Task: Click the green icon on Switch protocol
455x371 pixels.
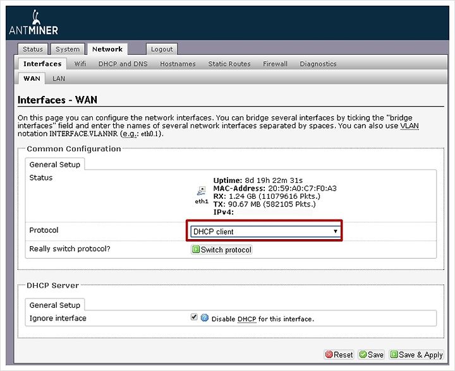Action: pos(196,249)
